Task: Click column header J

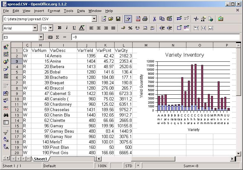Action: 86,45
